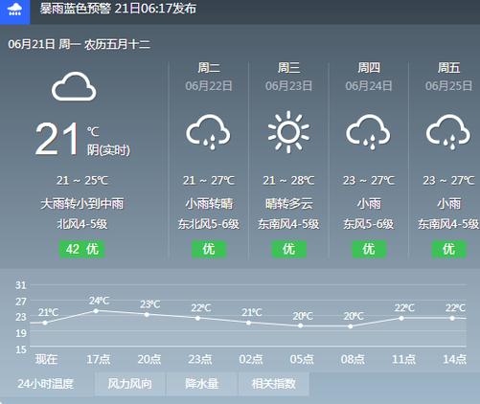The height and width of the screenshot is (404, 480).
Task: Click the 阴(实时) condition label
Action: coord(108,150)
